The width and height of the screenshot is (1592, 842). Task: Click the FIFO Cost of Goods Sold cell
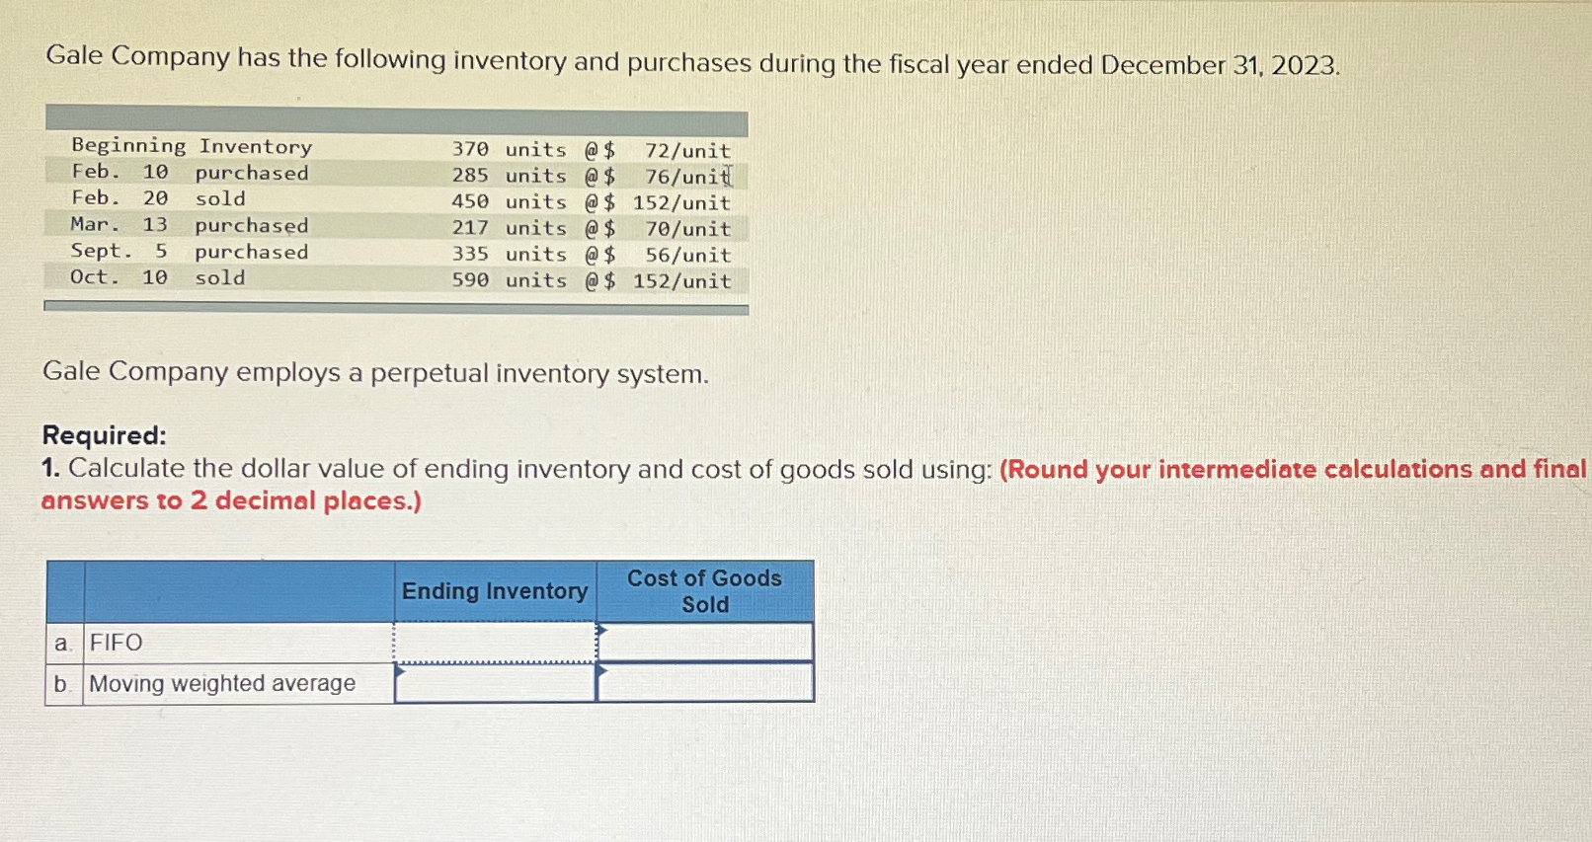pyautogui.click(x=703, y=640)
